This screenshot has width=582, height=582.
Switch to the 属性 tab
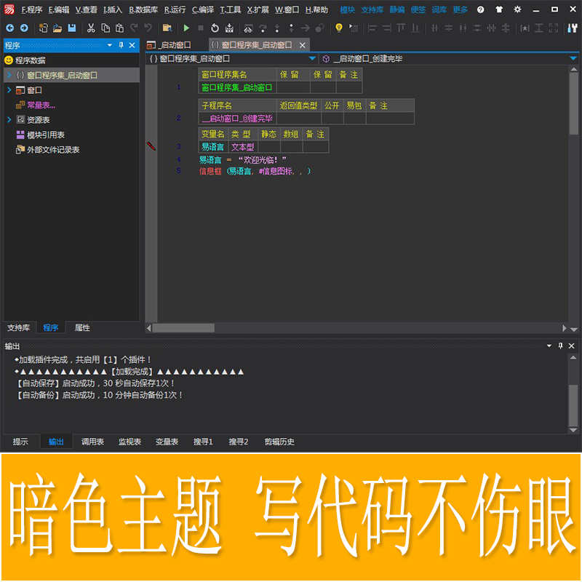click(x=82, y=328)
